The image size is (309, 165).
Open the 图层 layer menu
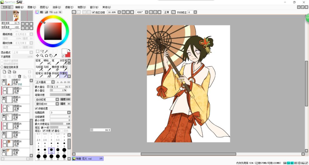pos(44,7)
